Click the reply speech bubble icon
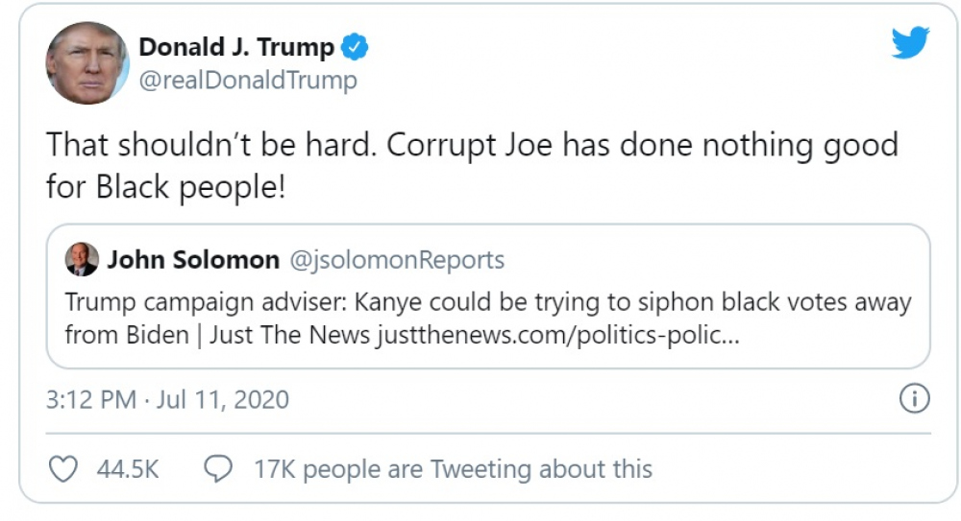Viewport: 961px width, 521px height. click(x=219, y=469)
